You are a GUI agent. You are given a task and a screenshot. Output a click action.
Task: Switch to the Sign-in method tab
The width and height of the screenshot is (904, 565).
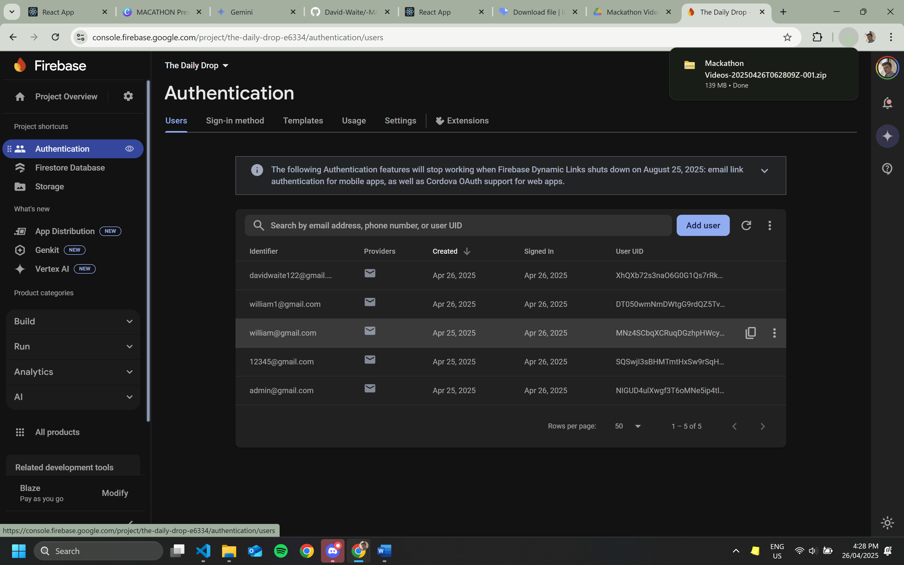pyautogui.click(x=235, y=121)
